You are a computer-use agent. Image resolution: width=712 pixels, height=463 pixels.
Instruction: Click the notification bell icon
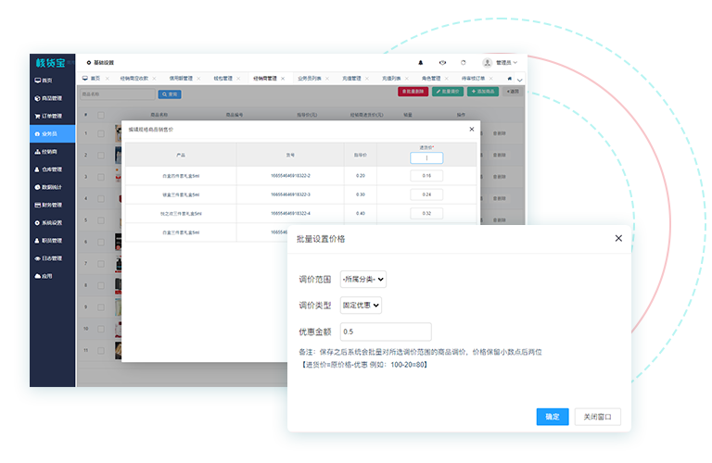[420, 62]
